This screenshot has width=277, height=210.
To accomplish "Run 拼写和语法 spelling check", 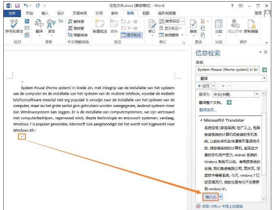I will (x=14, y=26).
